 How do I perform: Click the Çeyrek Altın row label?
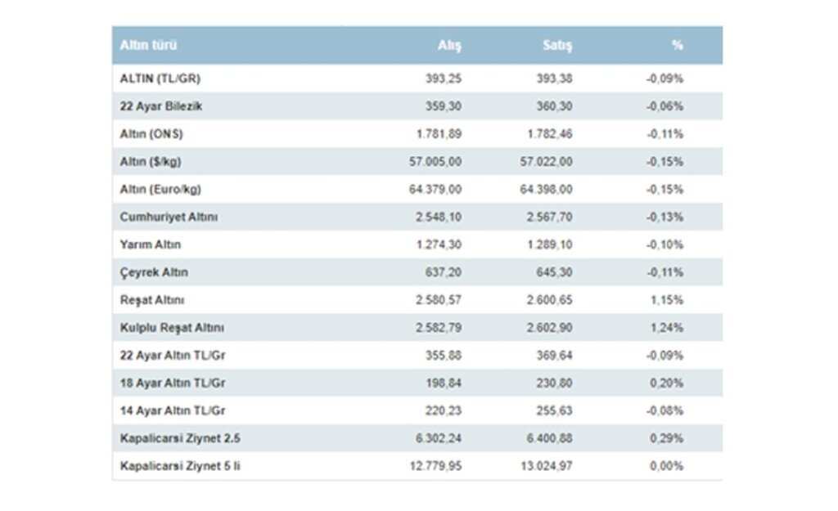pos(154,272)
